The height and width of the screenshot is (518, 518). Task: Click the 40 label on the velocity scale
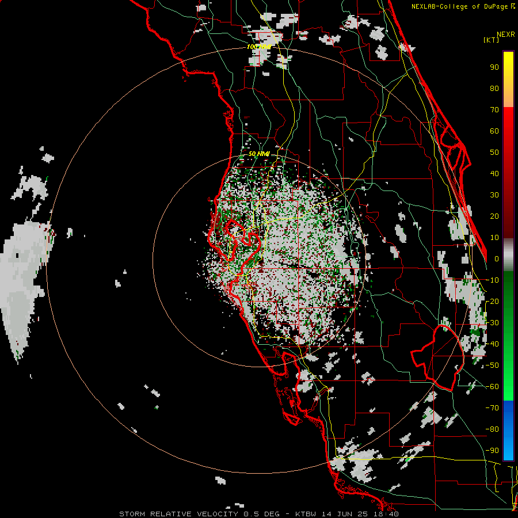coord(494,173)
